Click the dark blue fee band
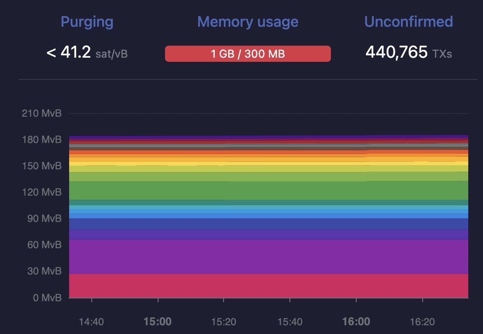This screenshot has height=334, width=483. (x=269, y=224)
